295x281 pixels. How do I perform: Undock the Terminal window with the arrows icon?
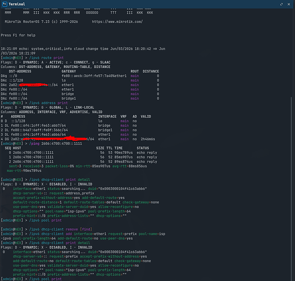pyautogui.click(x=282, y=4)
